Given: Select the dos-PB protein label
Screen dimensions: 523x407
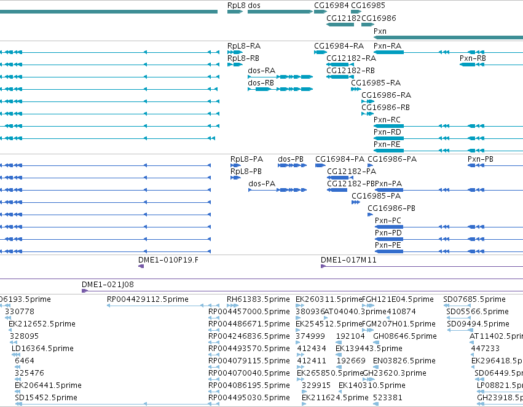Looking at the screenshot, I should tap(291, 159).
